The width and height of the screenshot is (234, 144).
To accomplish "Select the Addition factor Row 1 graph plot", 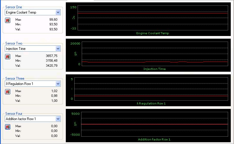I will (154, 124).
